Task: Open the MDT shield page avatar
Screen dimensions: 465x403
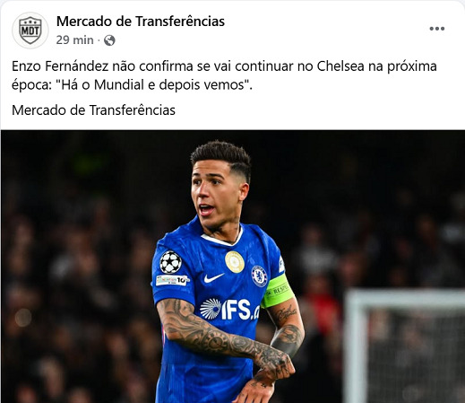Action: (30, 31)
